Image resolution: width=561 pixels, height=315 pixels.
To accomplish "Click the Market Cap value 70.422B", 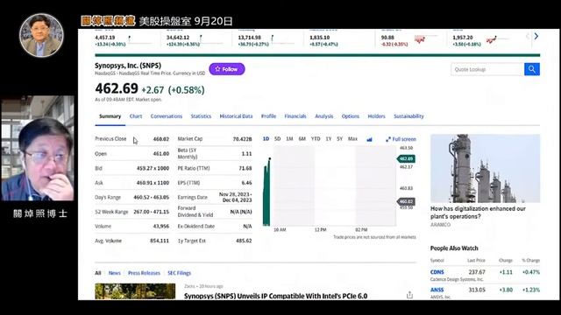I will 242,139.
